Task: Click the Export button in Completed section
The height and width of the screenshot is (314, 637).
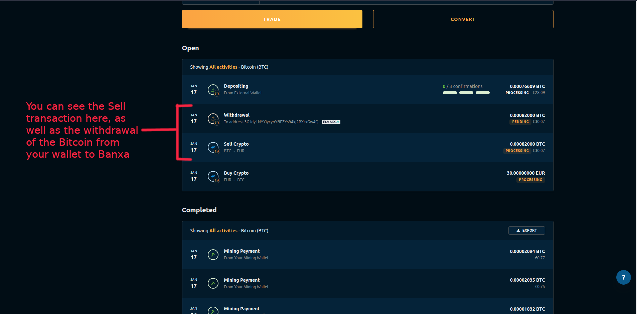Action: 526,230
